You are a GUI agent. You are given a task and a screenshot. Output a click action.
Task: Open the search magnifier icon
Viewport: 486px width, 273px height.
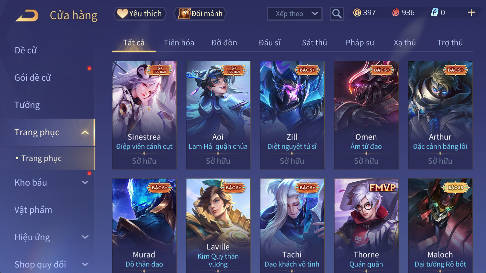pyautogui.click(x=337, y=14)
